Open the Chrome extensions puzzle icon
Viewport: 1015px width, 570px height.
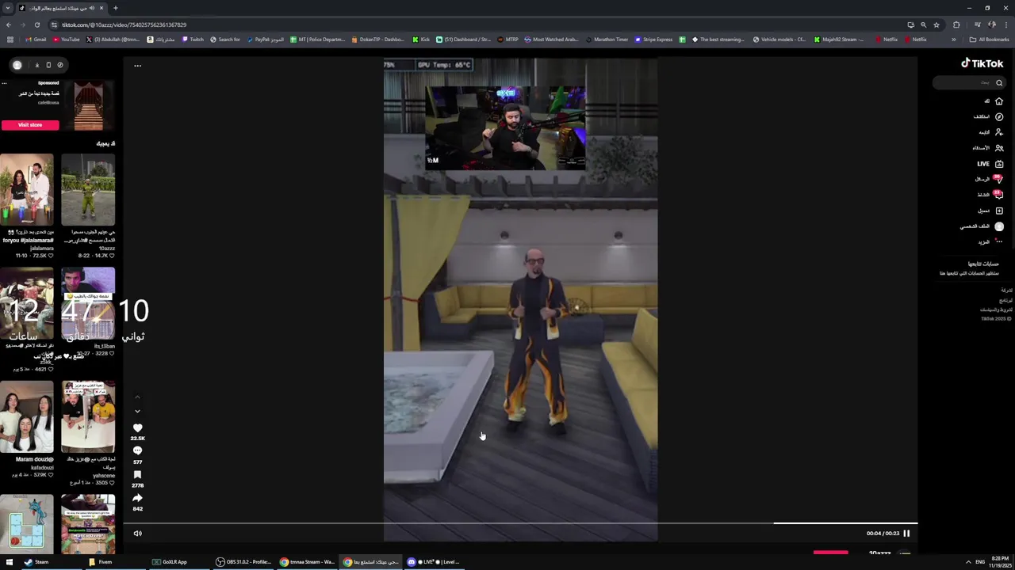pyautogui.click(x=956, y=25)
